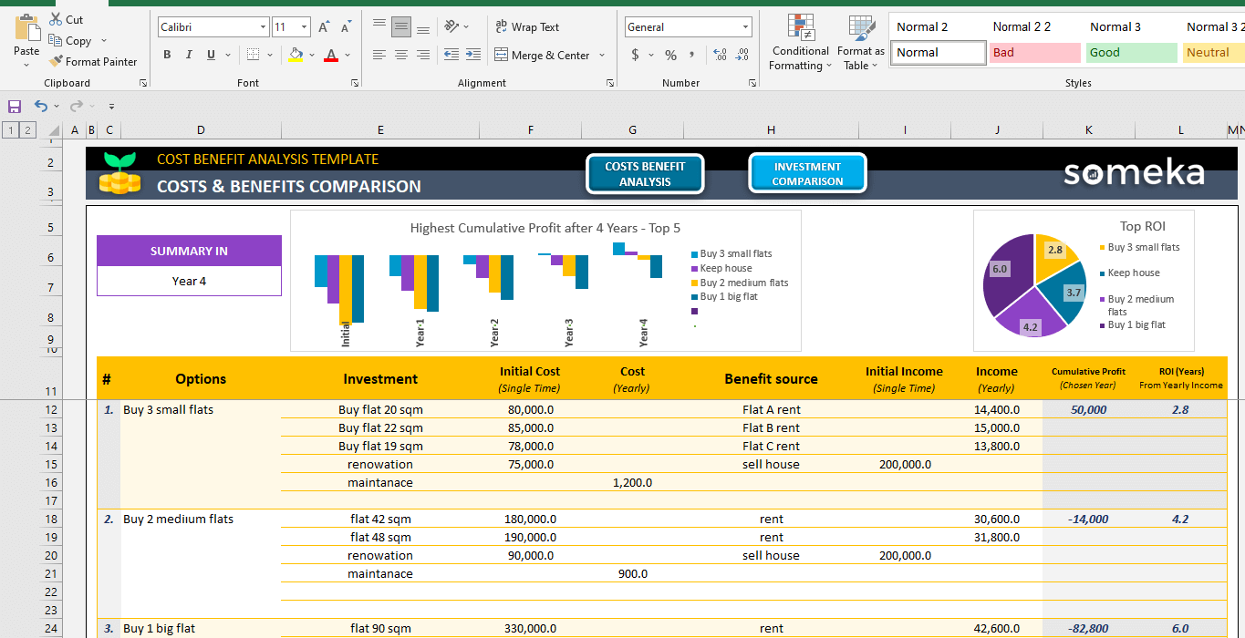Click the COSTS BENEFIT ANALYSIS button
The image size is (1245, 638).
pyautogui.click(x=645, y=172)
